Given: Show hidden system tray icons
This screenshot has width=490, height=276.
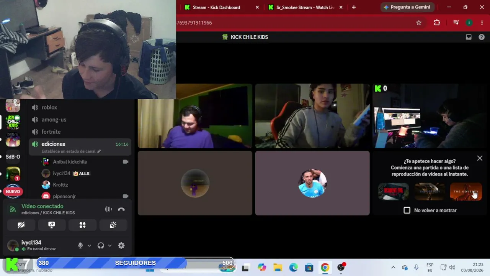Looking at the screenshot, I should [x=393, y=268].
